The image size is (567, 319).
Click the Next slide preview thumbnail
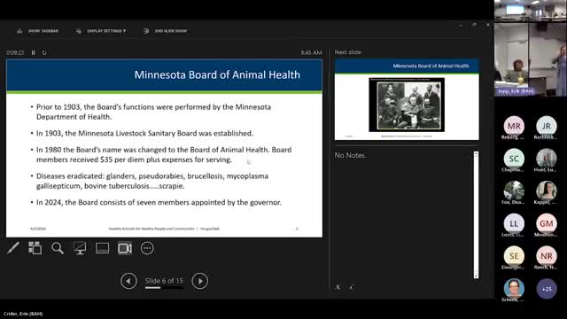[x=407, y=100]
